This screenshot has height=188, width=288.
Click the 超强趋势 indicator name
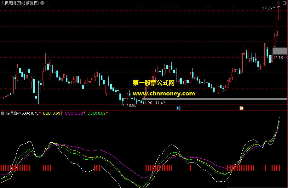pos(13,113)
